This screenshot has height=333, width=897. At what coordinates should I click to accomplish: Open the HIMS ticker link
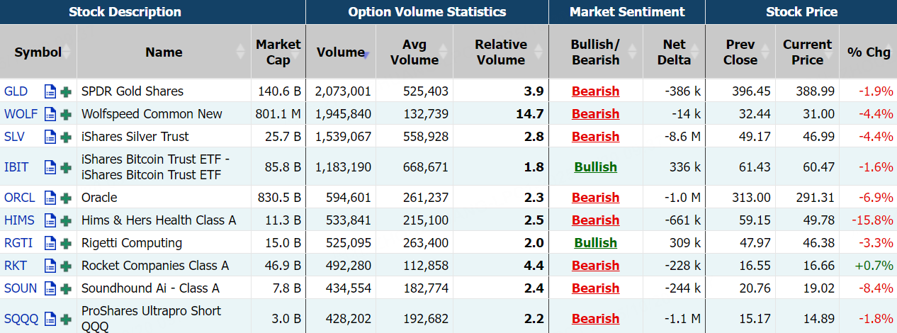(19, 220)
